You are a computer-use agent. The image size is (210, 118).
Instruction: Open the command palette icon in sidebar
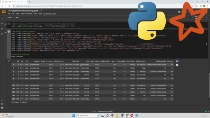point(2,104)
